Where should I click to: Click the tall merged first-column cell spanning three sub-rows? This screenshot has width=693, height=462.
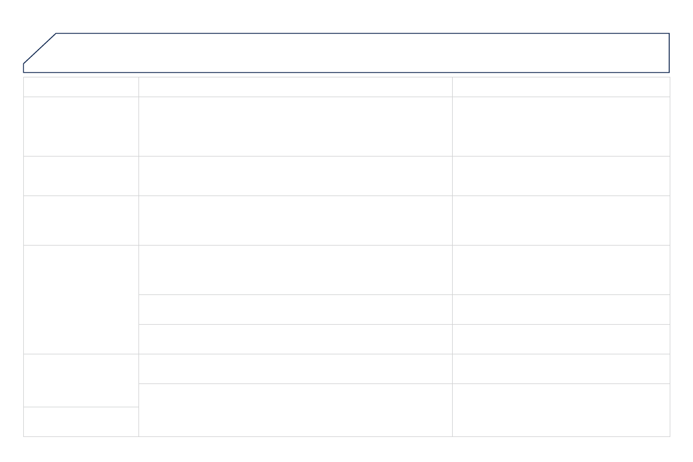[x=81, y=299]
